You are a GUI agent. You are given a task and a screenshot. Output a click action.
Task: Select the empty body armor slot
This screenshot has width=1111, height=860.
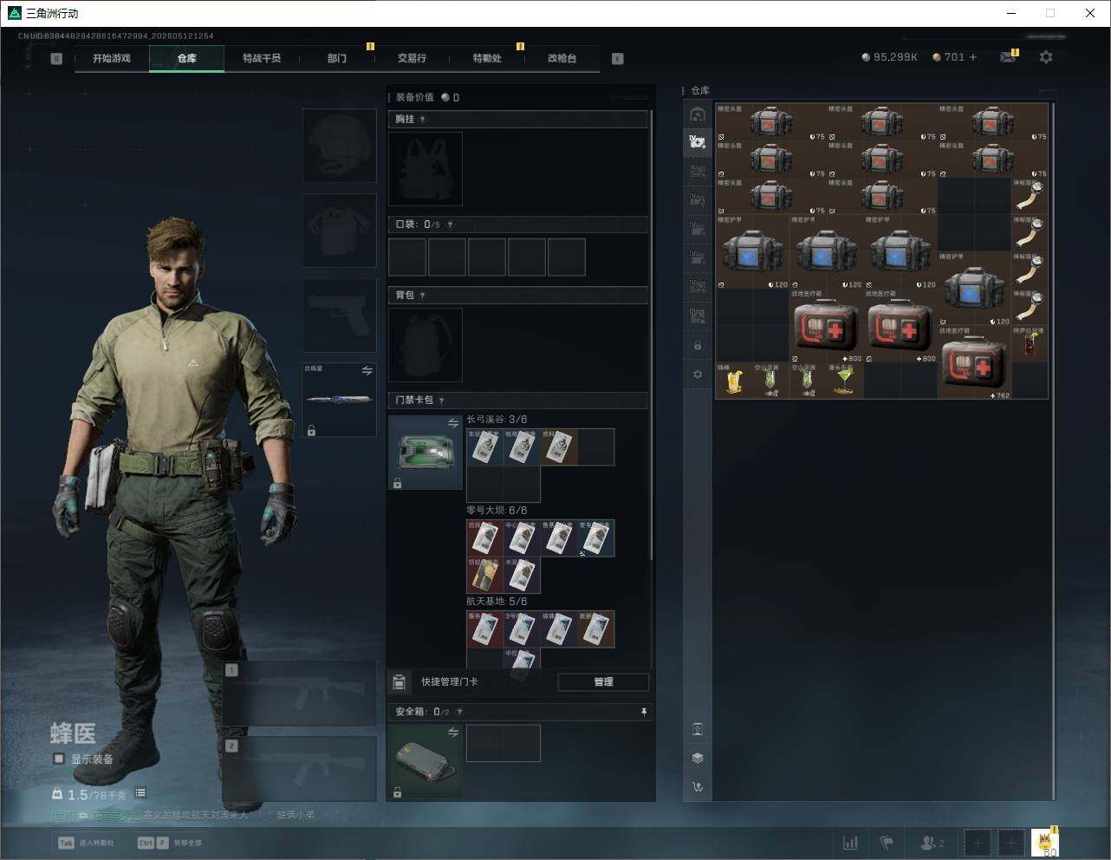[339, 230]
